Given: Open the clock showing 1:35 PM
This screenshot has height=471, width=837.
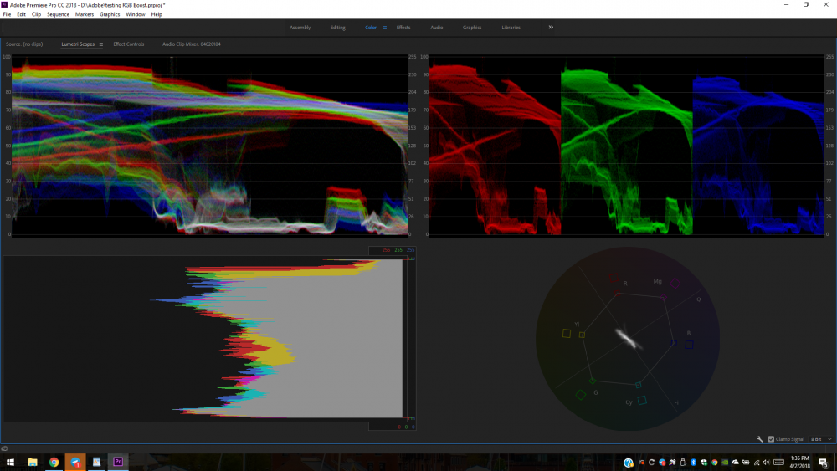Looking at the screenshot, I should click(799, 462).
